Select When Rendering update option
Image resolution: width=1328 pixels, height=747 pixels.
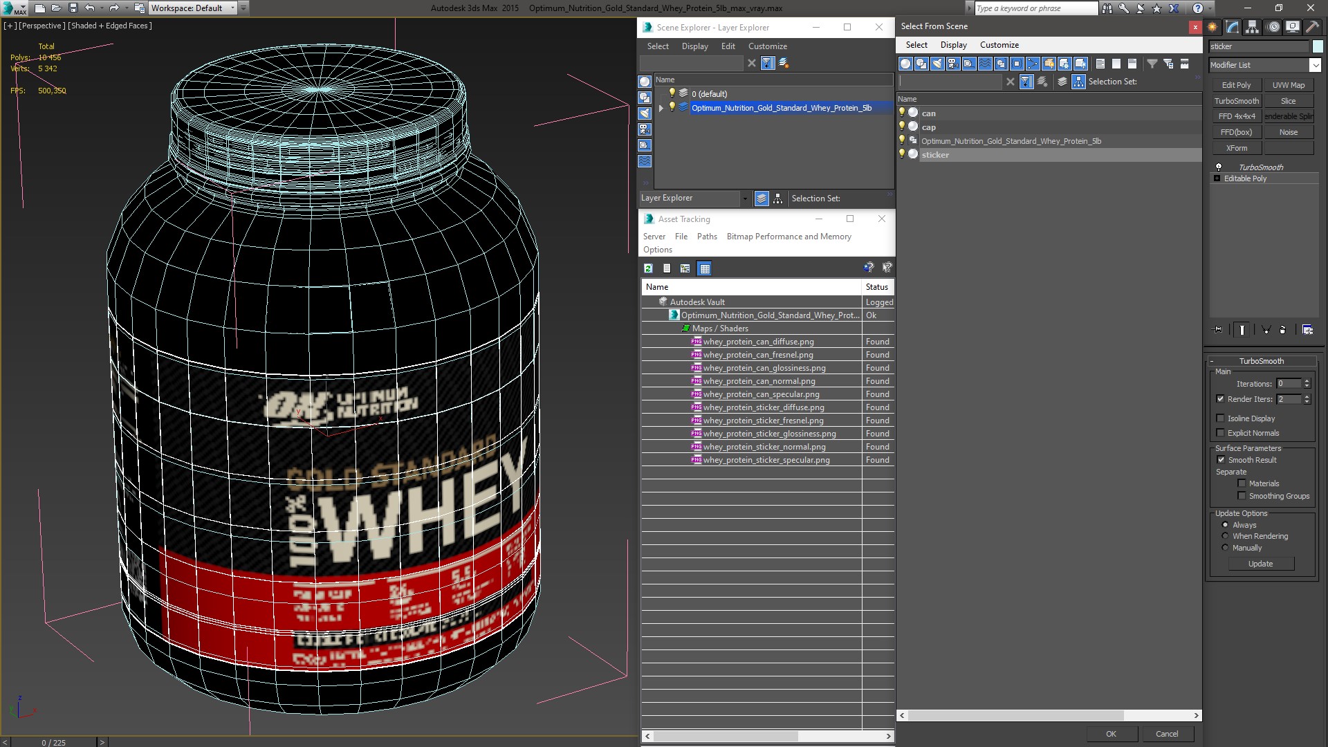coord(1225,536)
